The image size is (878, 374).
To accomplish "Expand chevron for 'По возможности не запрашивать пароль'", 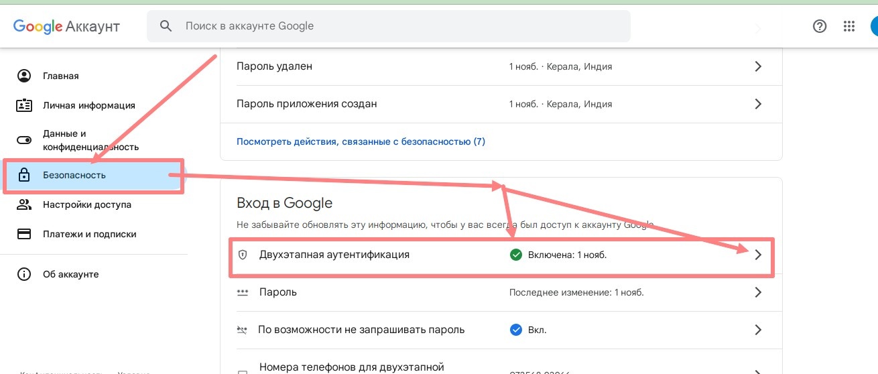I will 758,330.
